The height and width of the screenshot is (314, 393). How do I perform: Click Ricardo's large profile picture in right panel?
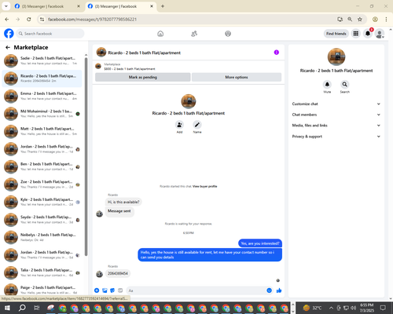336,57
